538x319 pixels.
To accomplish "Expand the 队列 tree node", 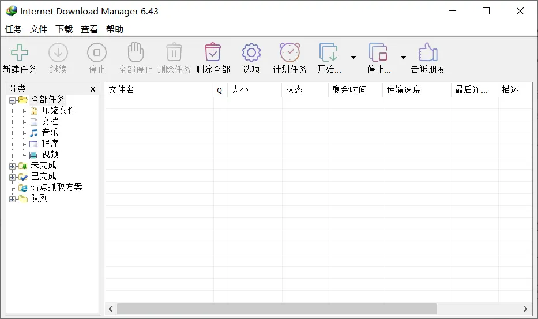I will tap(12, 199).
